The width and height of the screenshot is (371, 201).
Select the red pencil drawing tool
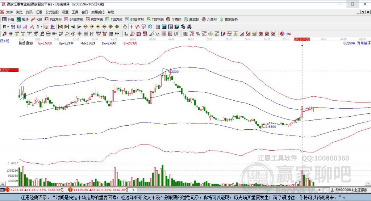(4, 34)
